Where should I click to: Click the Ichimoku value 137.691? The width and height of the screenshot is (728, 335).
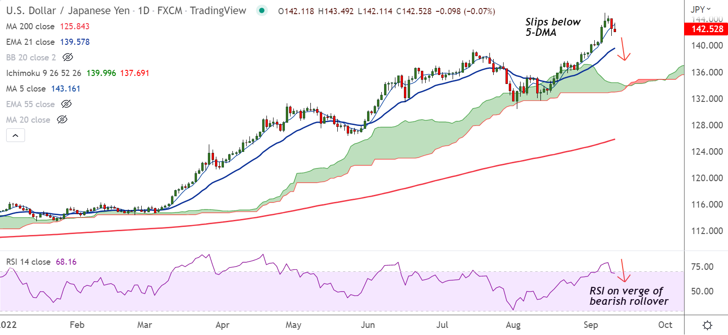[135, 73]
